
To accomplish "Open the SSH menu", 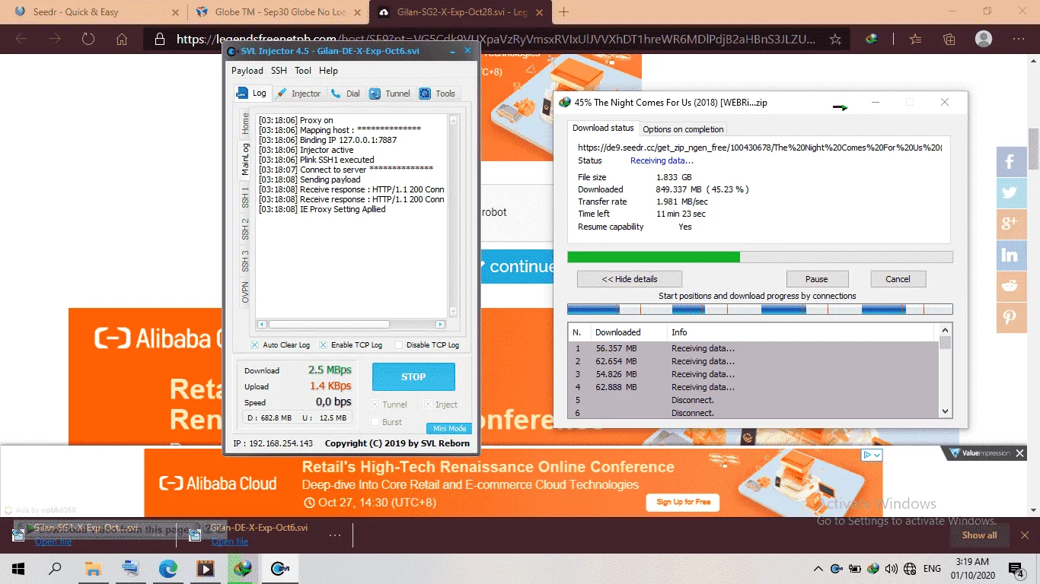I will (279, 71).
